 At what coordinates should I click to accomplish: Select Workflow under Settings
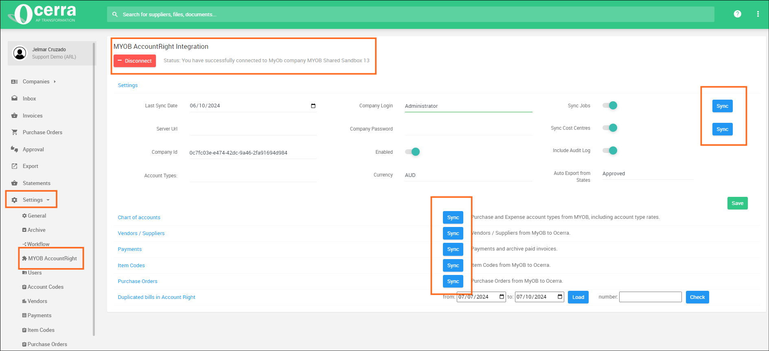(38, 244)
